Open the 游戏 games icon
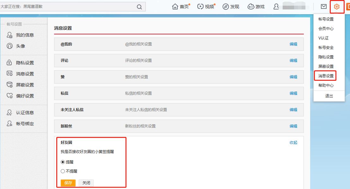 click(251, 7)
